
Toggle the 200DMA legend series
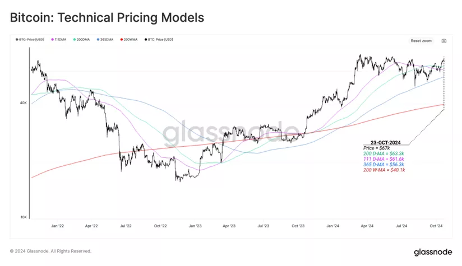pos(82,39)
